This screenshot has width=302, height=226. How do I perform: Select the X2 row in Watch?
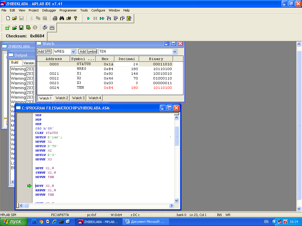(x=105, y=78)
